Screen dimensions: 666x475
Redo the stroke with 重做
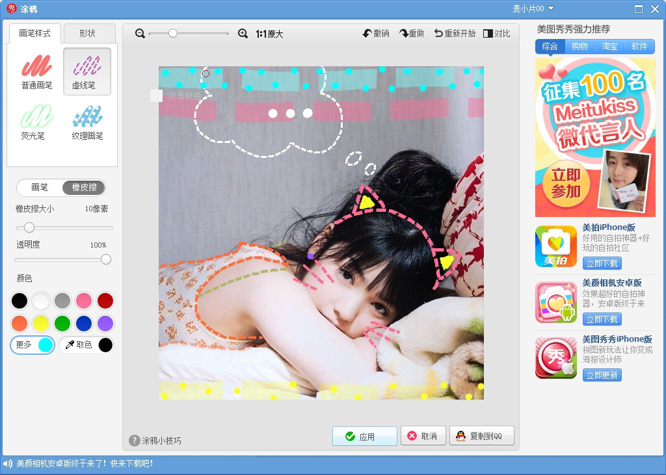coord(412,33)
